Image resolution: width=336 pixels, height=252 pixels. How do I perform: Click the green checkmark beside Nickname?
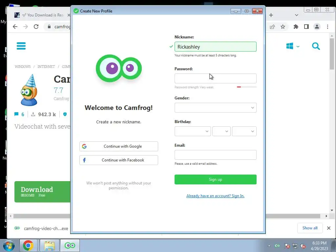point(171,47)
